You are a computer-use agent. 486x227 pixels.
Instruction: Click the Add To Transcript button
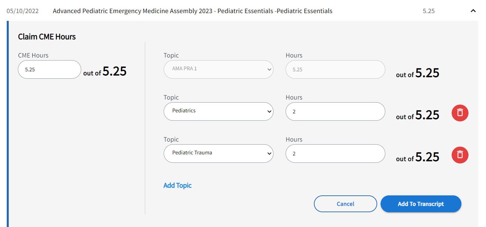[421, 204]
